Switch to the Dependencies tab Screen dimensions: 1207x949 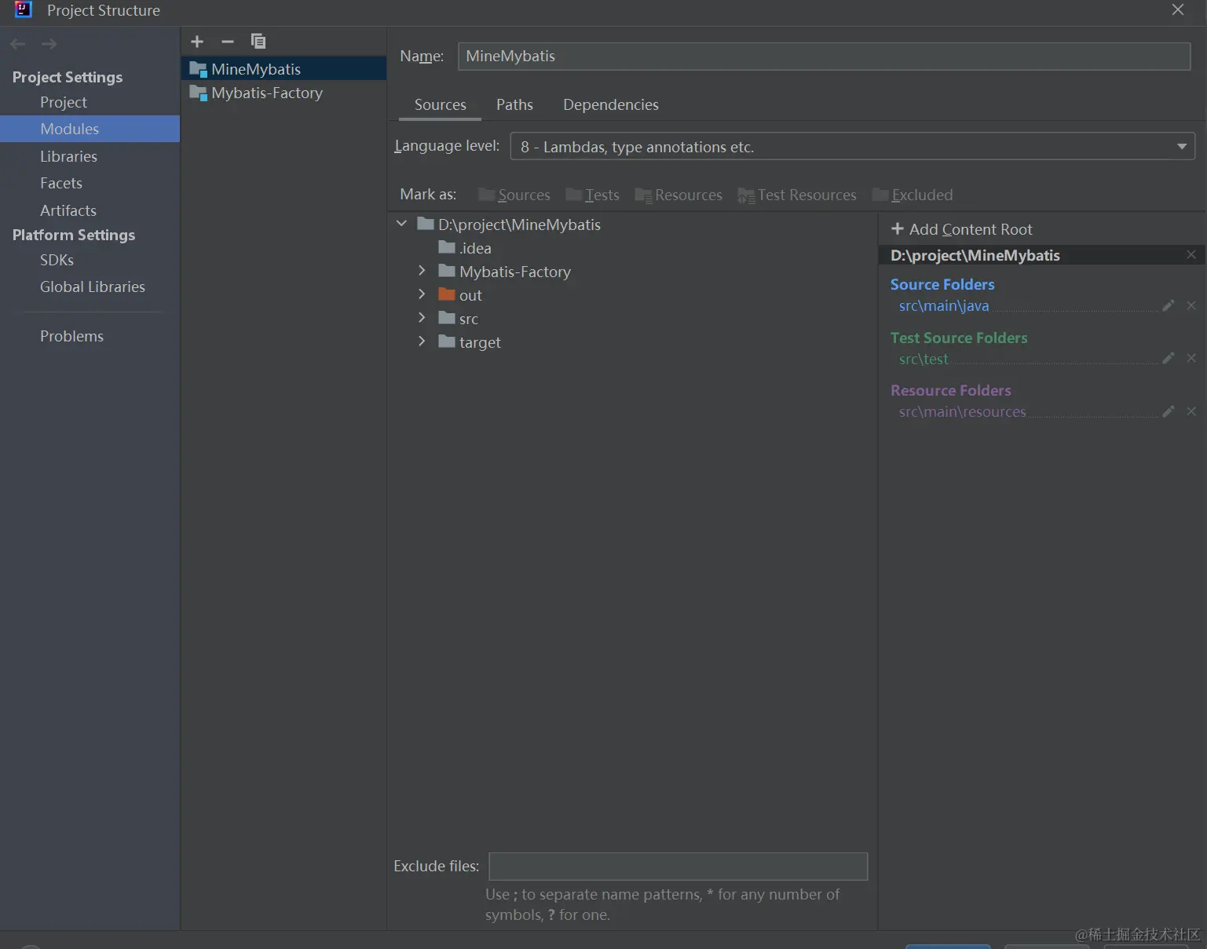point(611,105)
